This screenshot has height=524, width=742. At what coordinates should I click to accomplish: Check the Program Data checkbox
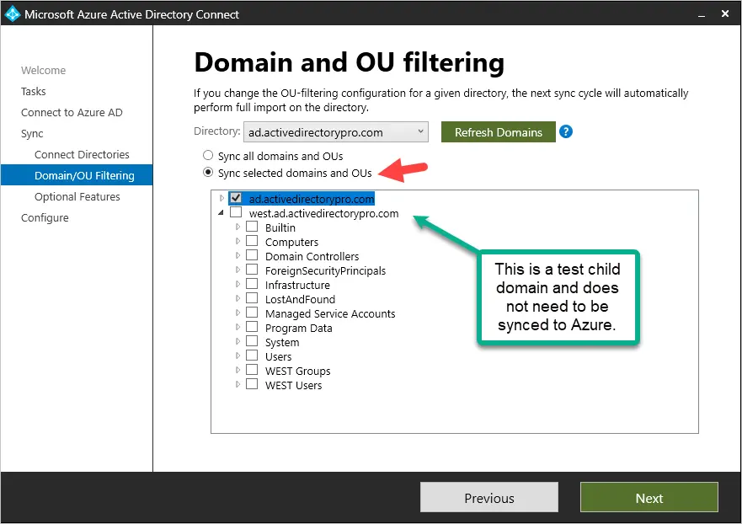[252, 327]
